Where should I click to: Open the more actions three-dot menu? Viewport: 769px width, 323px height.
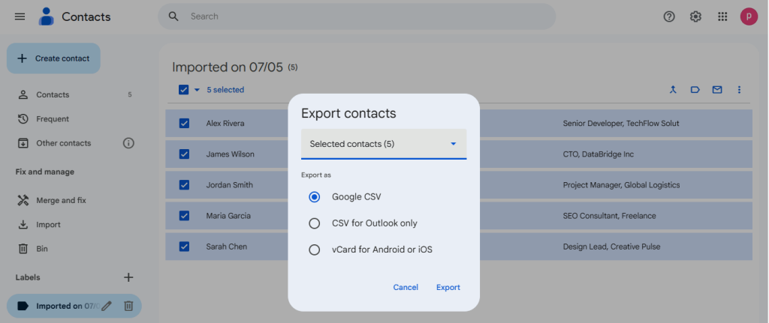click(x=739, y=90)
